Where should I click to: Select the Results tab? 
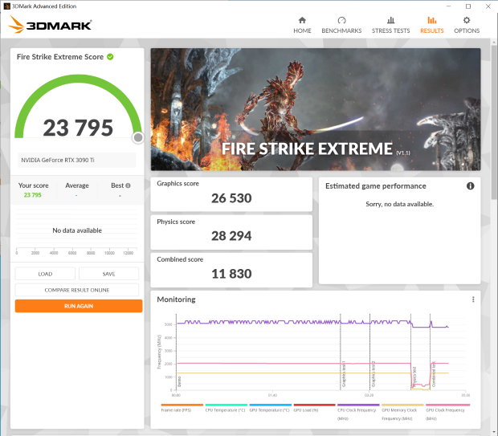(x=431, y=25)
